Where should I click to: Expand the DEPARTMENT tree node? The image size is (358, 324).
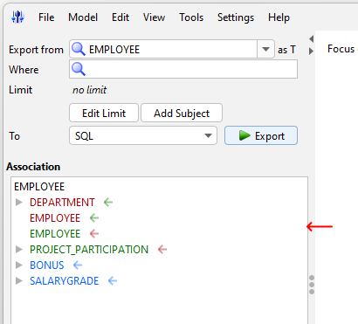pyautogui.click(x=19, y=202)
